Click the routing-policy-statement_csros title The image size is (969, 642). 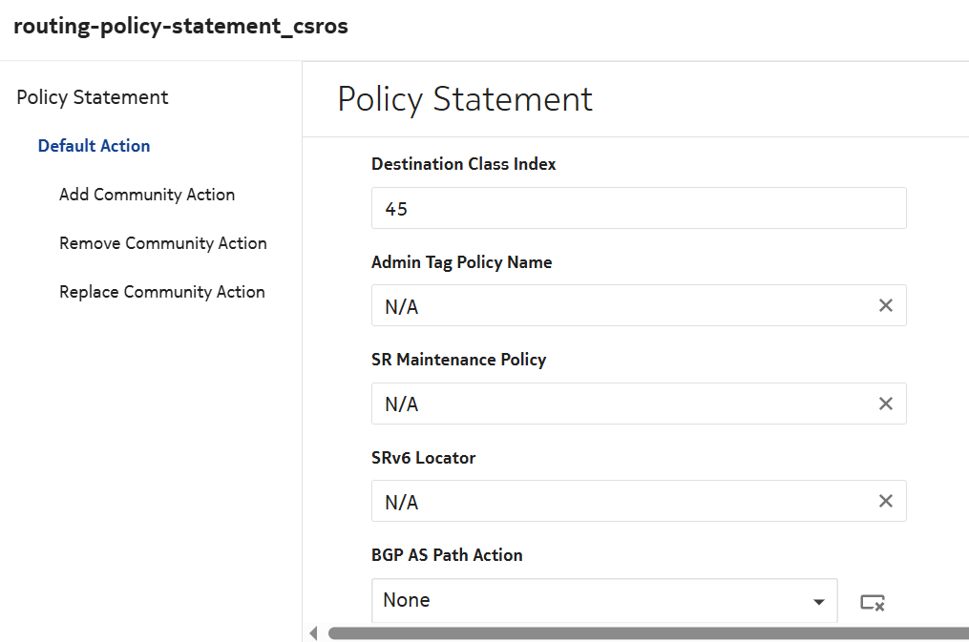click(180, 27)
